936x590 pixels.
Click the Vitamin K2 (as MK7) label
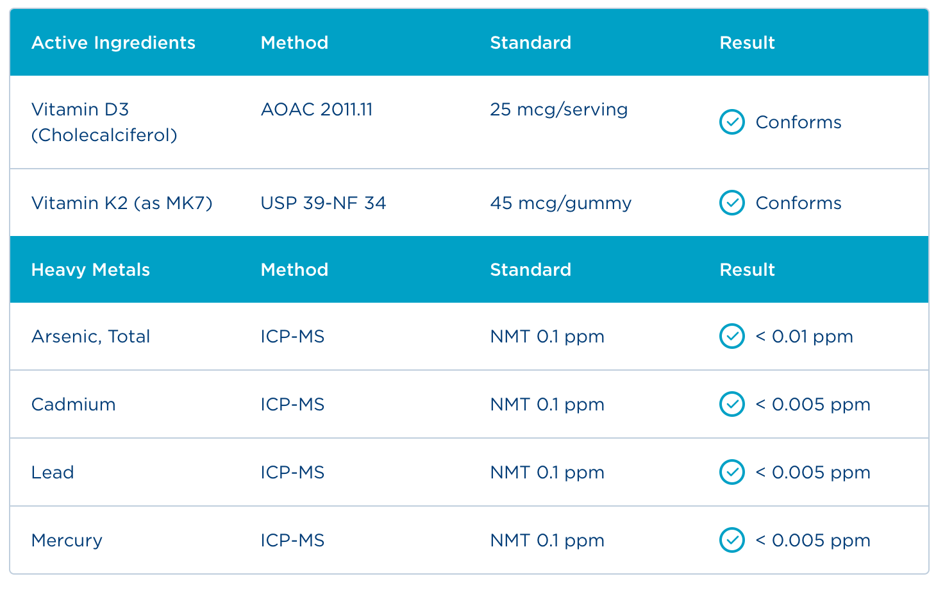point(122,203)
